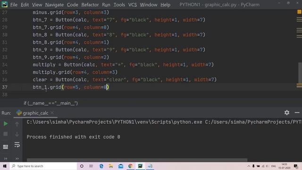This screenshot has height=170, width=302.
Task: Place cursor at end of line 37
Action: [109, 87]
